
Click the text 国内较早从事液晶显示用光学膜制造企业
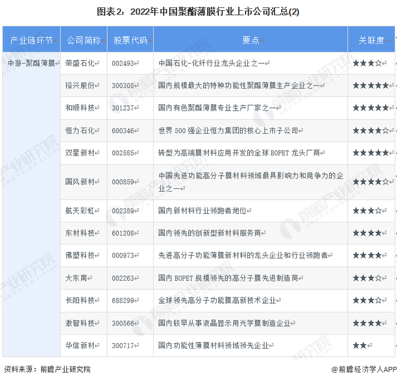(x=225, y=323)
